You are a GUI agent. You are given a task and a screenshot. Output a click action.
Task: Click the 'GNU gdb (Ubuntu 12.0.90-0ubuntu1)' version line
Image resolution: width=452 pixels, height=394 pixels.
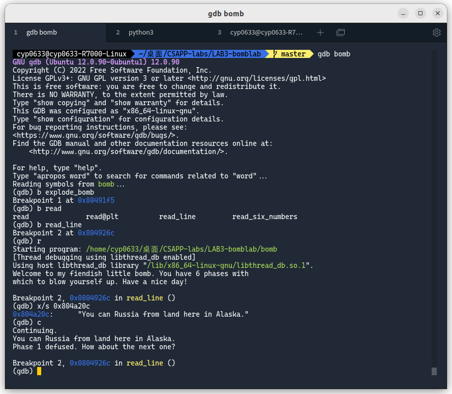click(x=96, y=62)
